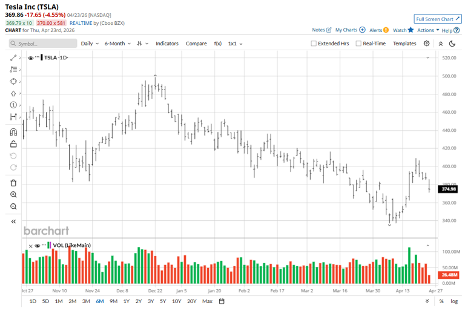The width and height of the screenshot is (465, 311).
Task: Open the Actions dropdown menu
Action: (x=428, y=30)
